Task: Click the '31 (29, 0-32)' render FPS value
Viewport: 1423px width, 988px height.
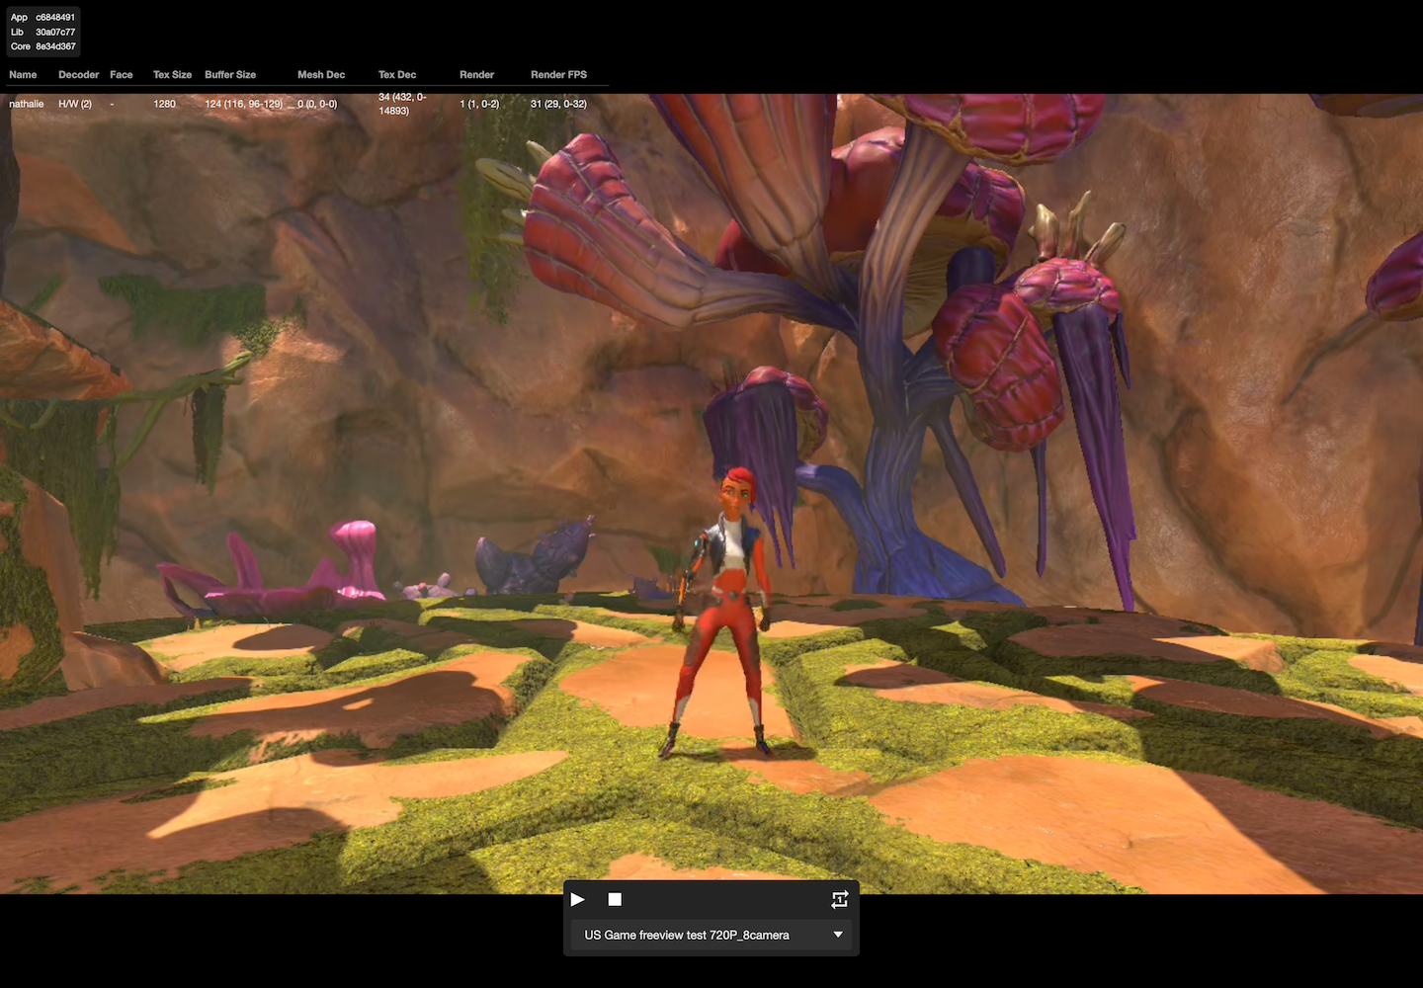Action: coord(558,104)
